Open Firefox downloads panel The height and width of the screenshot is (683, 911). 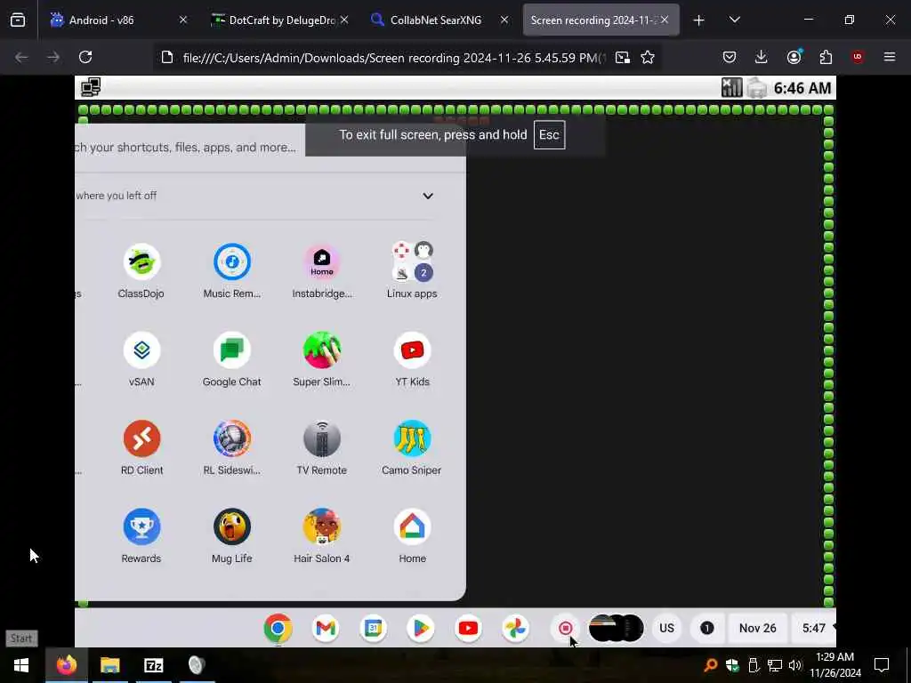tap(762, 57)
